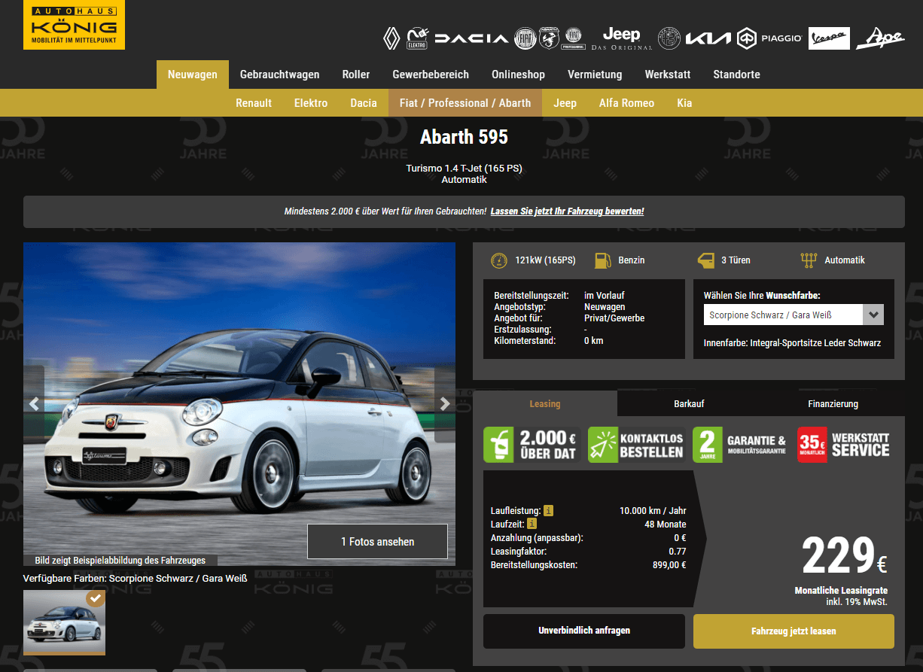Click the Kontaktlos Bestellen badge

tap(636, 445)
